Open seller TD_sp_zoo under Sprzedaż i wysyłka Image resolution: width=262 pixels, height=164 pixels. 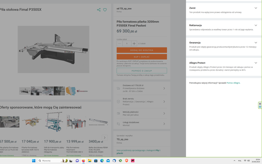tap(122, 139)
